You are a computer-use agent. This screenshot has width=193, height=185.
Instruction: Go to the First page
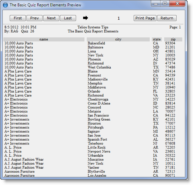[18, 18]
